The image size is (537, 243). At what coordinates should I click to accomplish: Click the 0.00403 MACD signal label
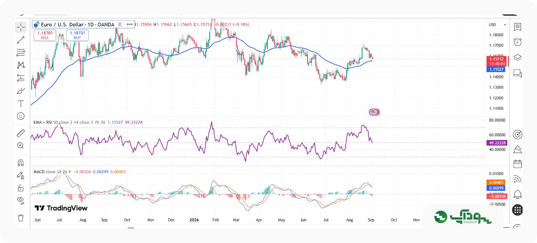[x=496, y=182]
